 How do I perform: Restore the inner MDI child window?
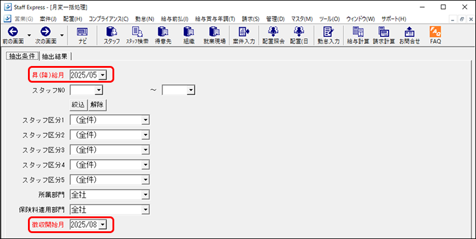(462, 19)
